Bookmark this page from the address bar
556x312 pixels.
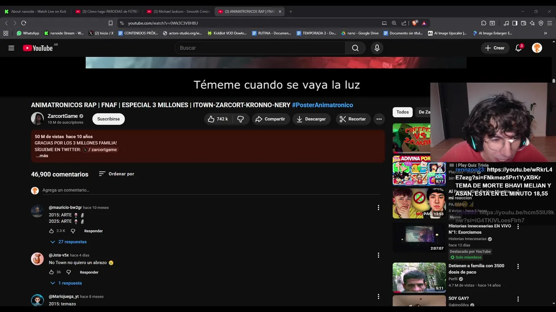click(x=110, y=23)
